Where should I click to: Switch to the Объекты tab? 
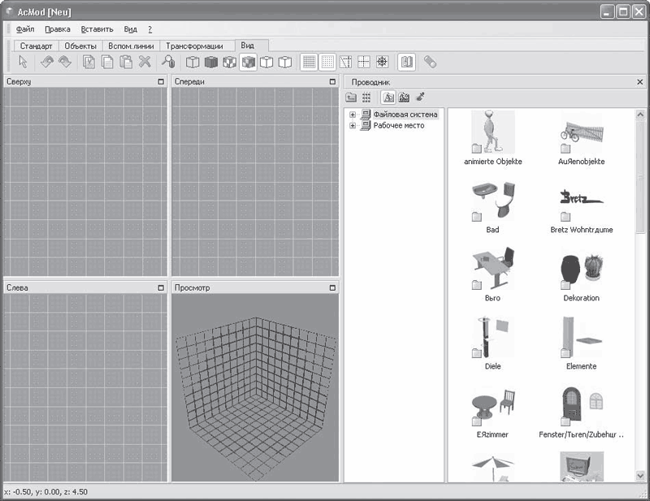[80, 46]
